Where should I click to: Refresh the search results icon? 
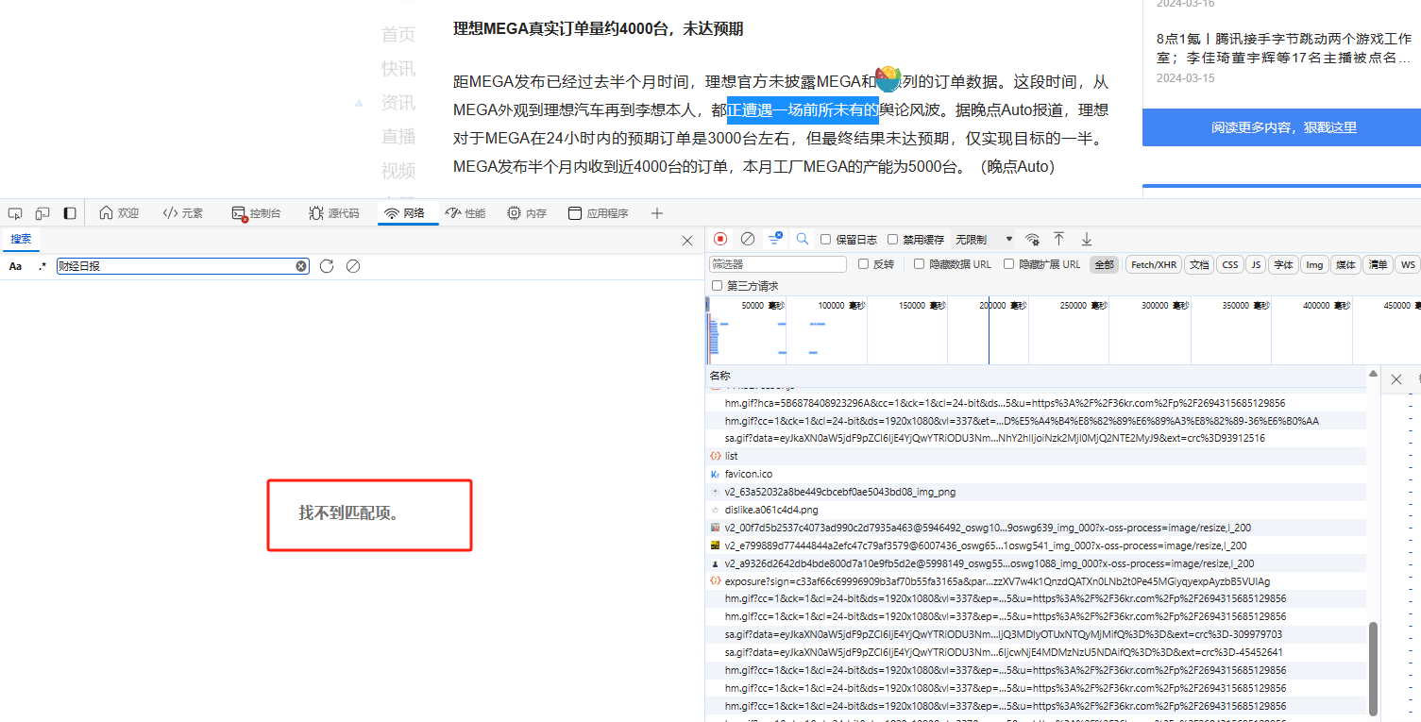[x=327, y=266]
